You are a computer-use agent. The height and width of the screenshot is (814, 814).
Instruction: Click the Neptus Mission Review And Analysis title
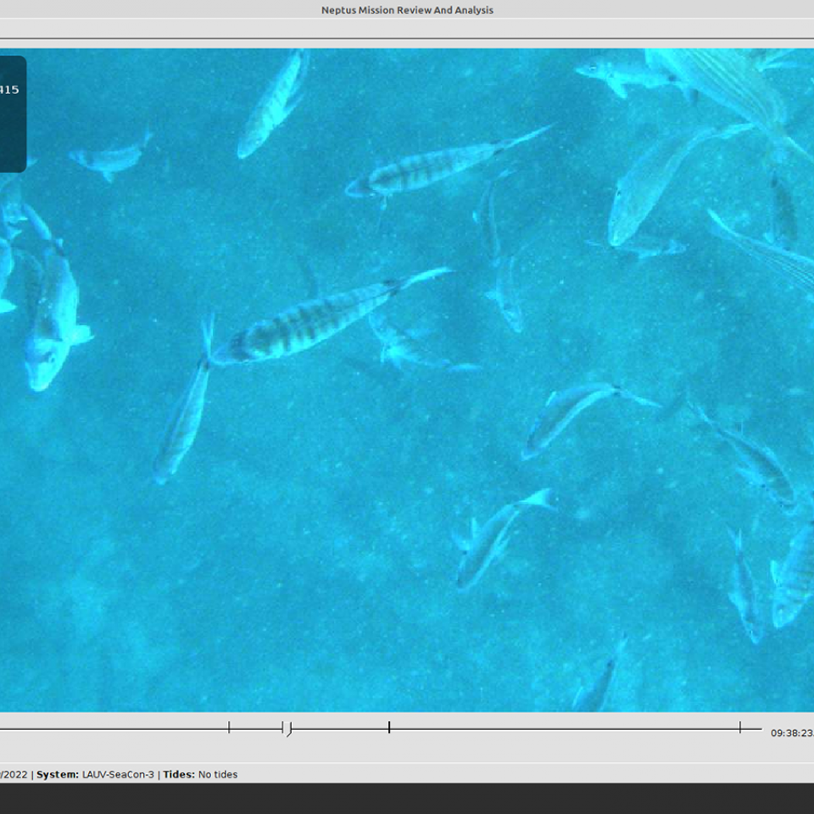point(407,10)
